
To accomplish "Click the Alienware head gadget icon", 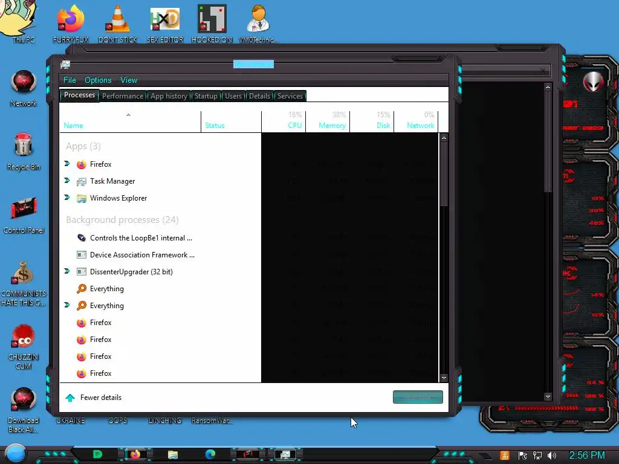I will [594, 82].
